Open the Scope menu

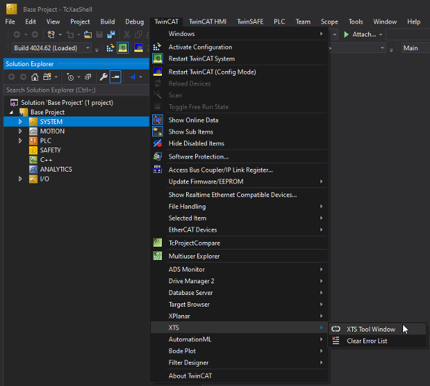click(329, 21)
